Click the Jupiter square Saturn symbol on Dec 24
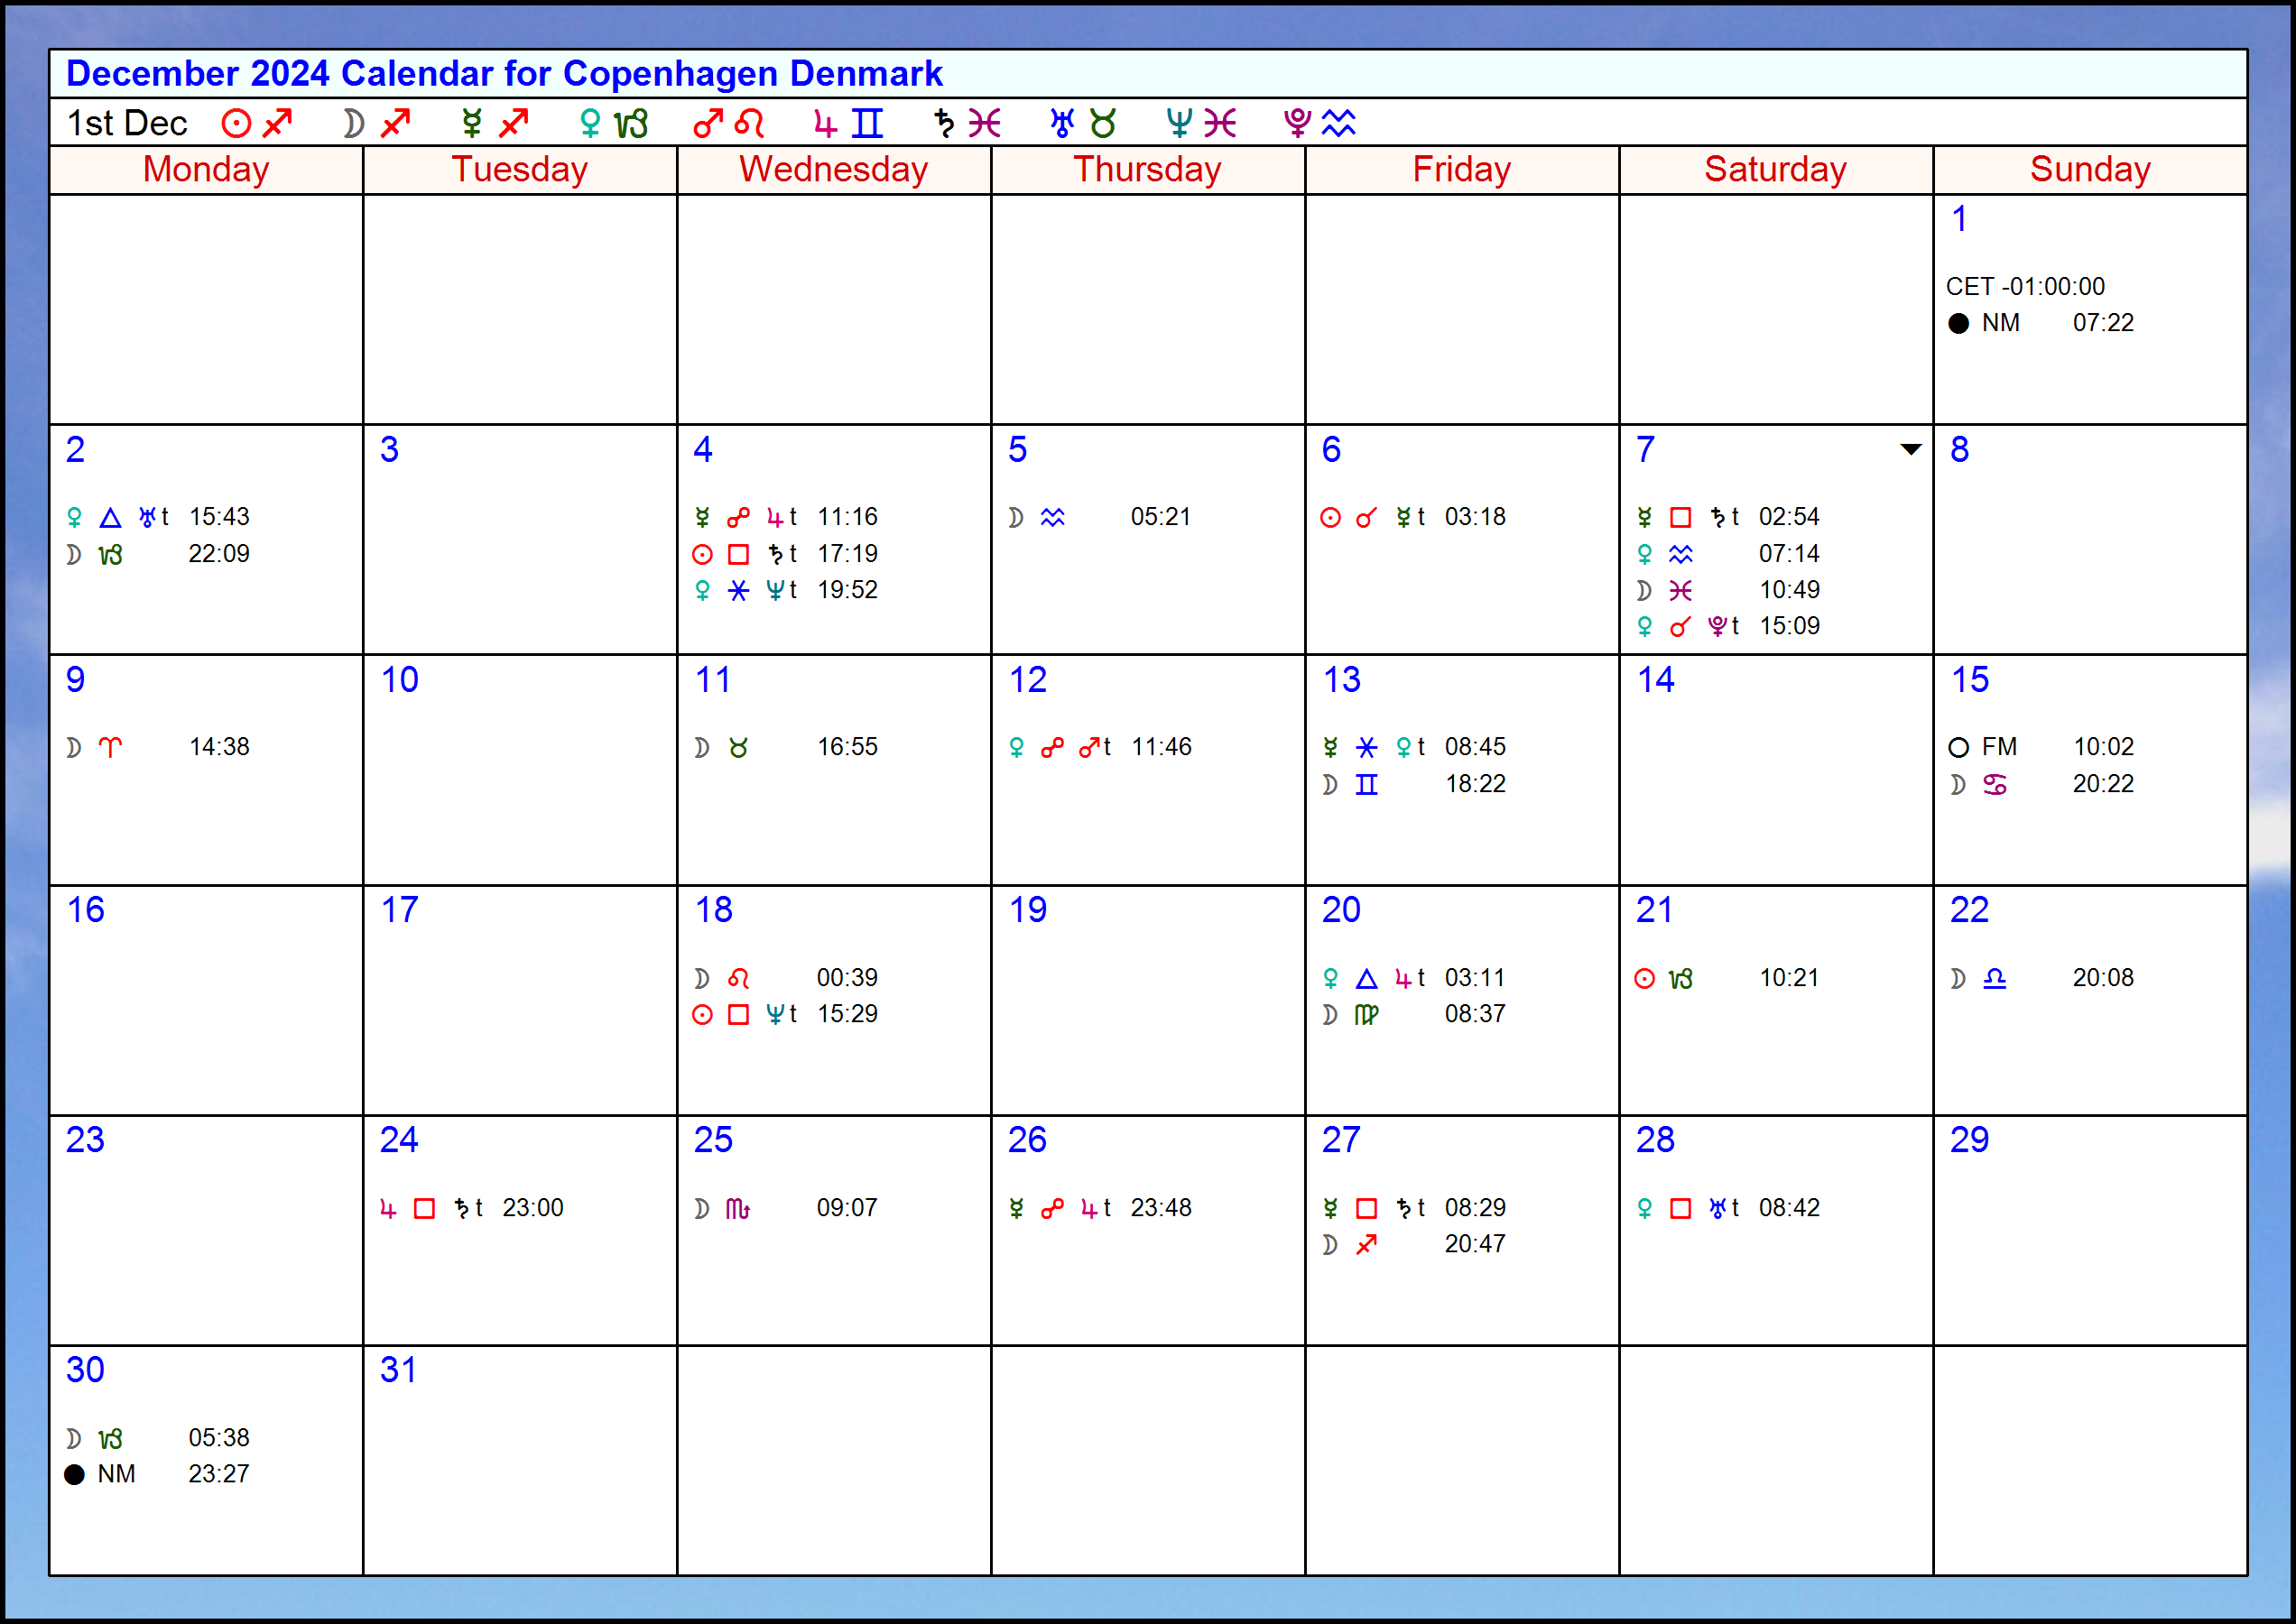The image size is (2296, 1624). [x=424, y=1209]
